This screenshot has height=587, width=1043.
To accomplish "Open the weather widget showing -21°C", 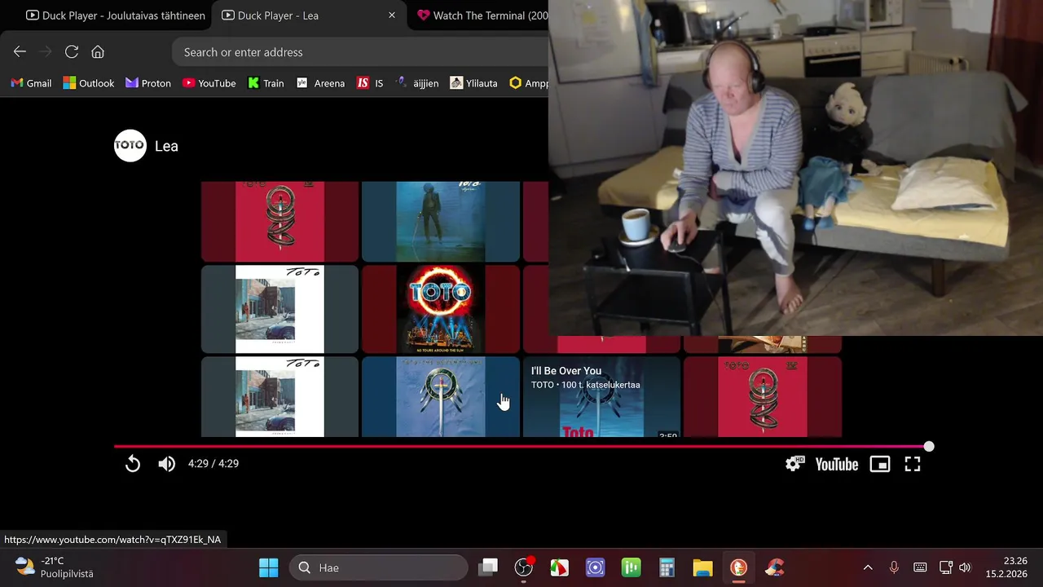I will 55,567.
